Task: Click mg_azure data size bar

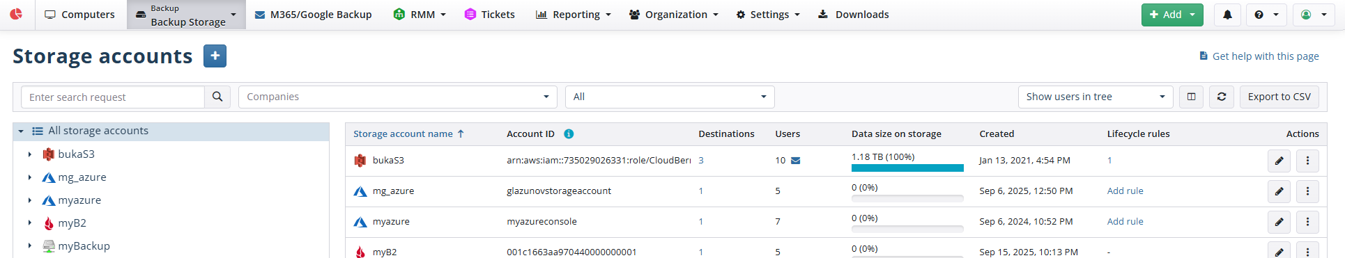Action: point(907,198)
